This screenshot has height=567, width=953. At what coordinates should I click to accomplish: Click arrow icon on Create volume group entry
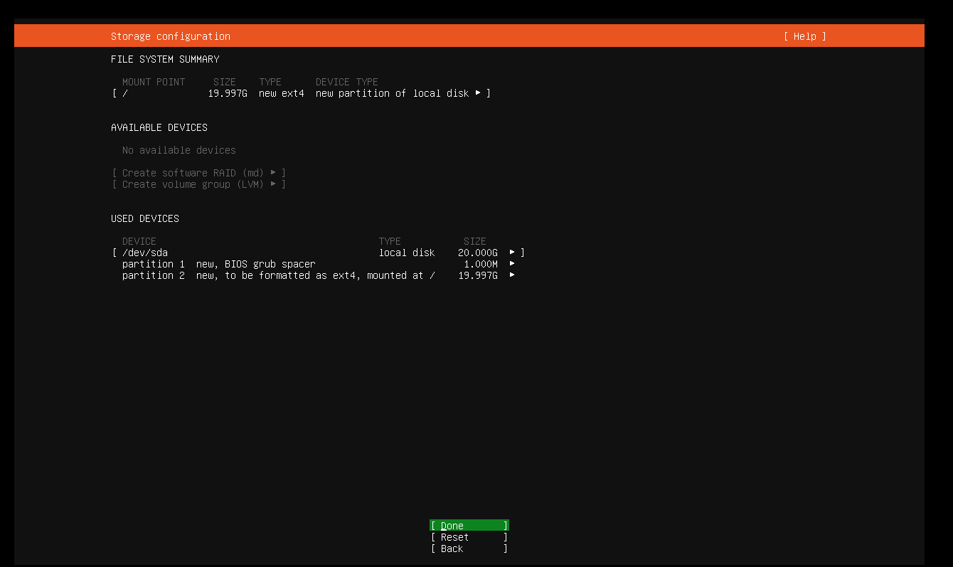pos(275,184)
